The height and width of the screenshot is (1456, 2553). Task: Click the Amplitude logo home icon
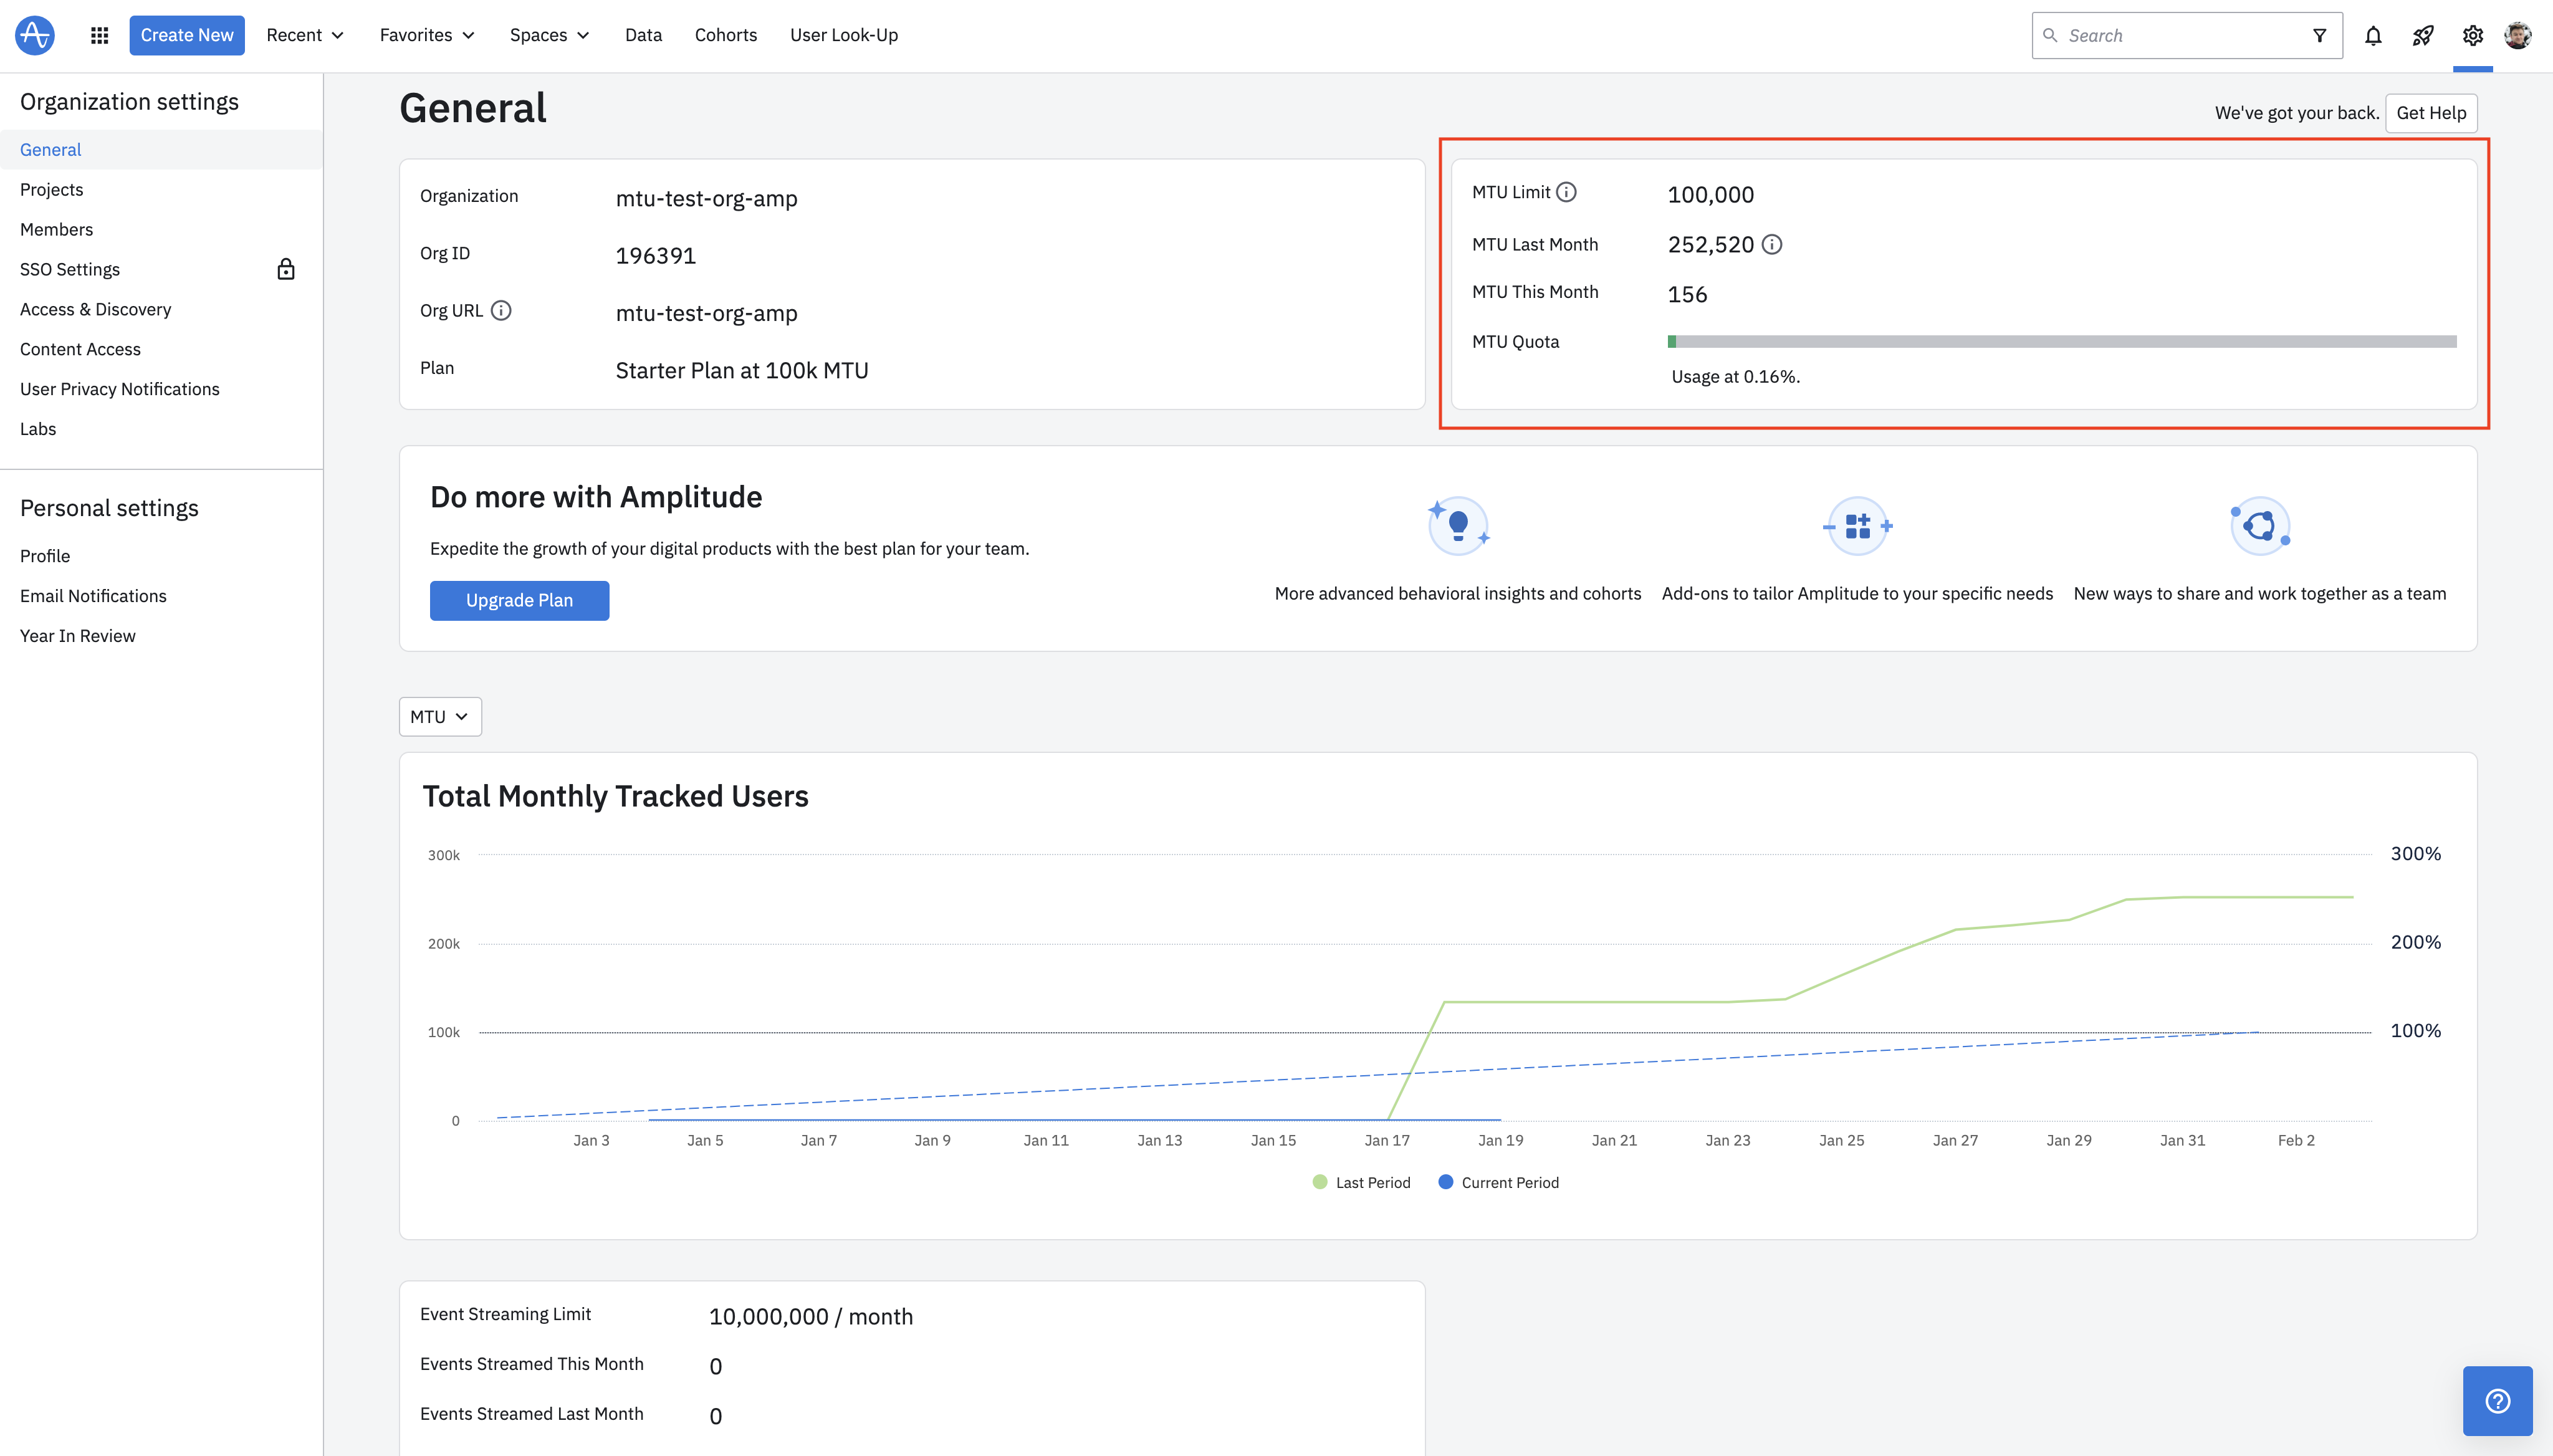(x=35, y=35)
